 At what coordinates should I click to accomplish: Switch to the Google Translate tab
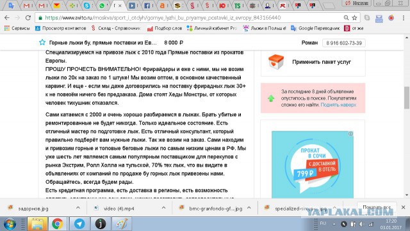coord(12,6)
